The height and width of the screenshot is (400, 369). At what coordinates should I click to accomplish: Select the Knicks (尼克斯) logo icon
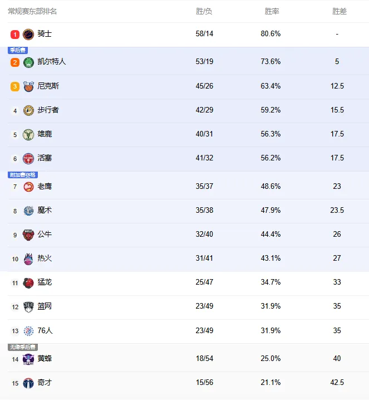(28, 87)
